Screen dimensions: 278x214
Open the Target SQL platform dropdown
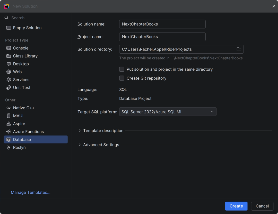[x=168, y=112]
